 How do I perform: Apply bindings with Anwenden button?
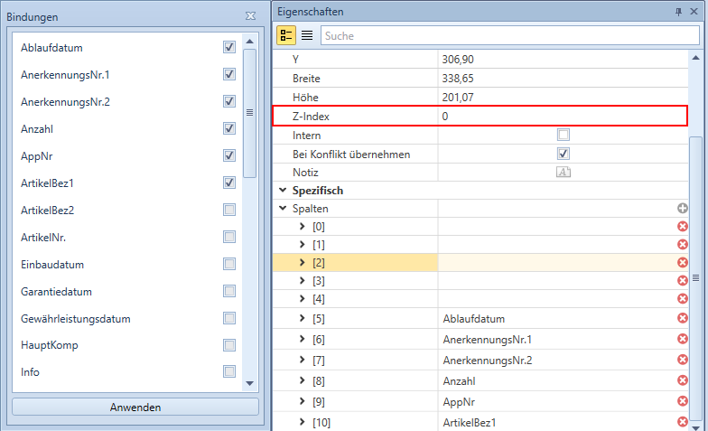coord(135,407)
